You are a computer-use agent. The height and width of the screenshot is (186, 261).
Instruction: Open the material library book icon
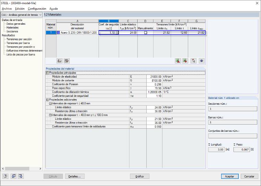click(x=59, y=61)
